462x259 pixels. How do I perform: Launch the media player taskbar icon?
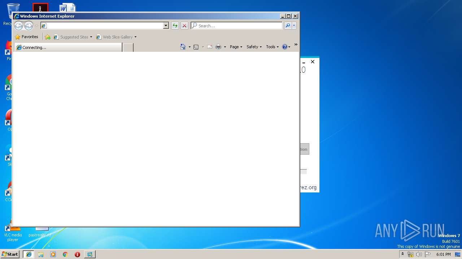(53, 254)
